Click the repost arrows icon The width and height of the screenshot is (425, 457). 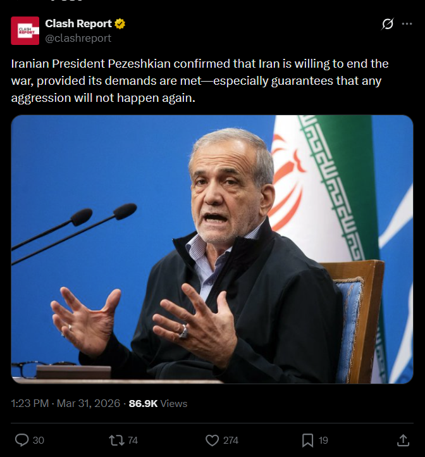116,441
